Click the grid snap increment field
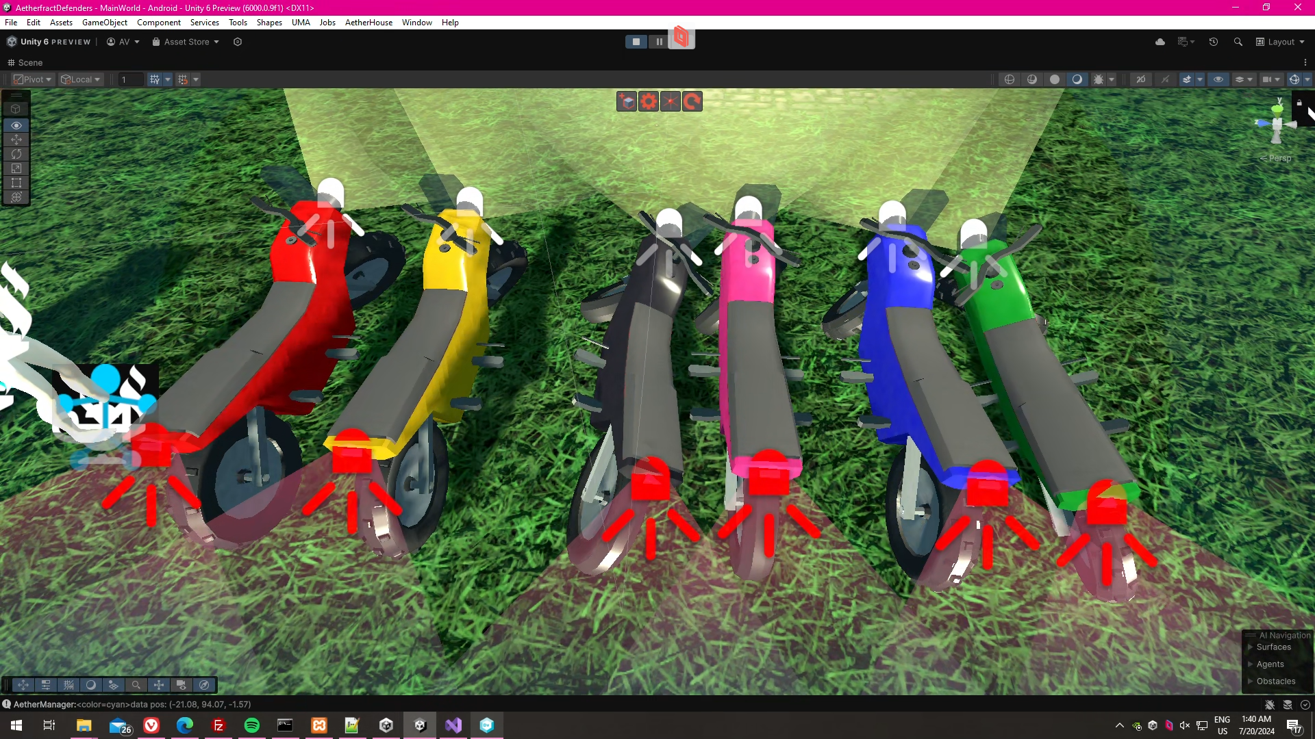This screenshot has height=739, width=1315. [x=130, y=79]
